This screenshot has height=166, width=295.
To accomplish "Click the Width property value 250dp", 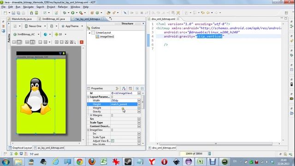I will [x=124, y=101].
